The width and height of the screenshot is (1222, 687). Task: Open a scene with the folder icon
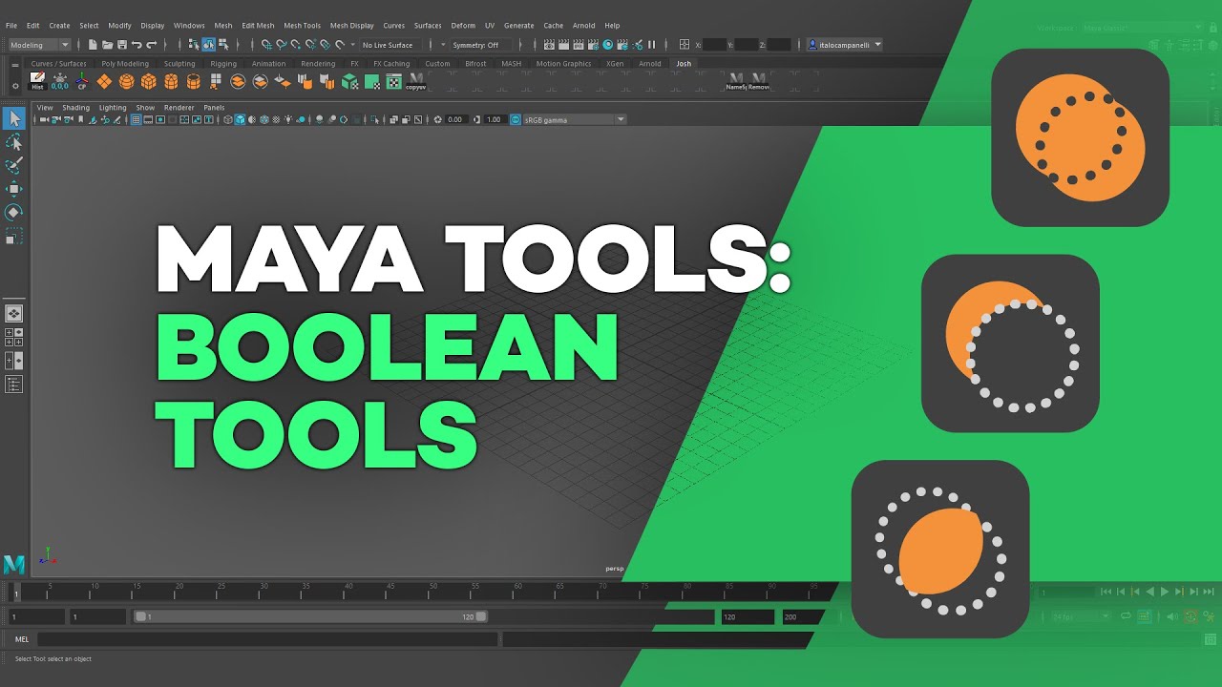pyautogui.click(x=107, y=45)
